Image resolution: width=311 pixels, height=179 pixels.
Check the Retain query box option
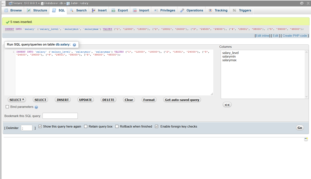point(86,126)
